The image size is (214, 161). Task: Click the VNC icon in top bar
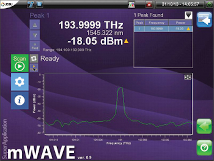(x=132, y=4)
